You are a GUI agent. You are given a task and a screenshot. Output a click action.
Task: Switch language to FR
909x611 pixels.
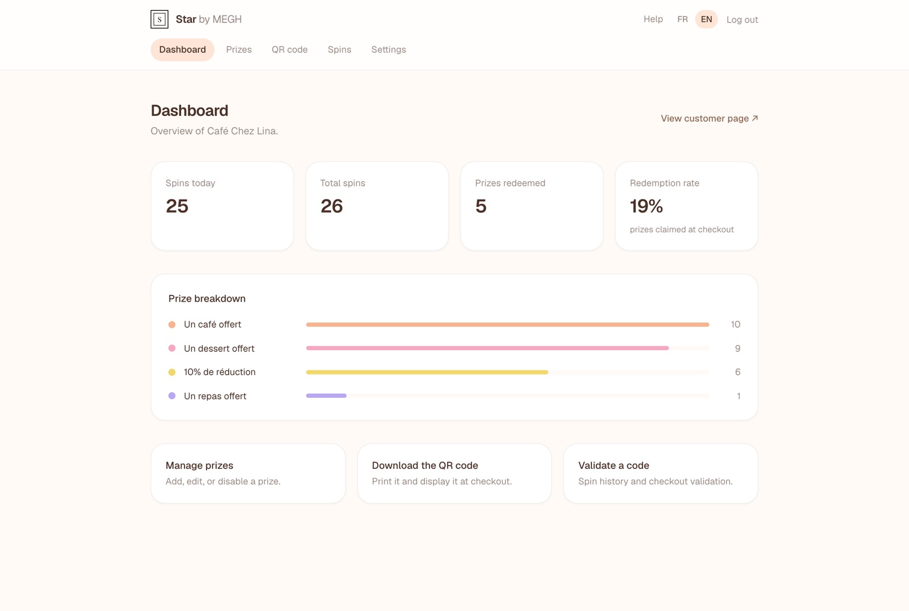point(682,19)
